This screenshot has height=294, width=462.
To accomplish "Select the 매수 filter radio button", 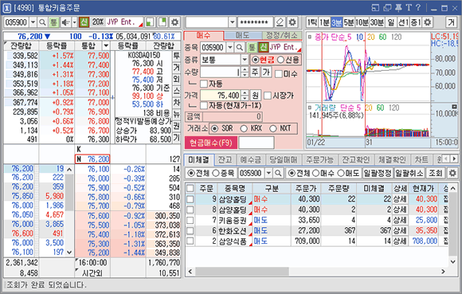I will coord(315,173).
